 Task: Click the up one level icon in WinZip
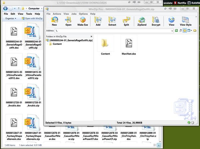point(180,30)
